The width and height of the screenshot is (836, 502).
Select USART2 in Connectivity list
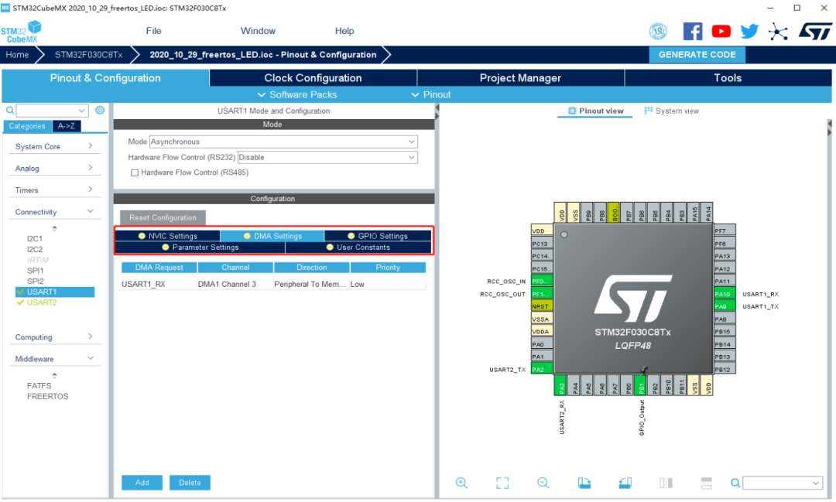(x=42, y=302)
